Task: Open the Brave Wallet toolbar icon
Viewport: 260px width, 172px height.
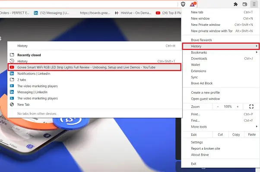Action: [x=245, y=4]
